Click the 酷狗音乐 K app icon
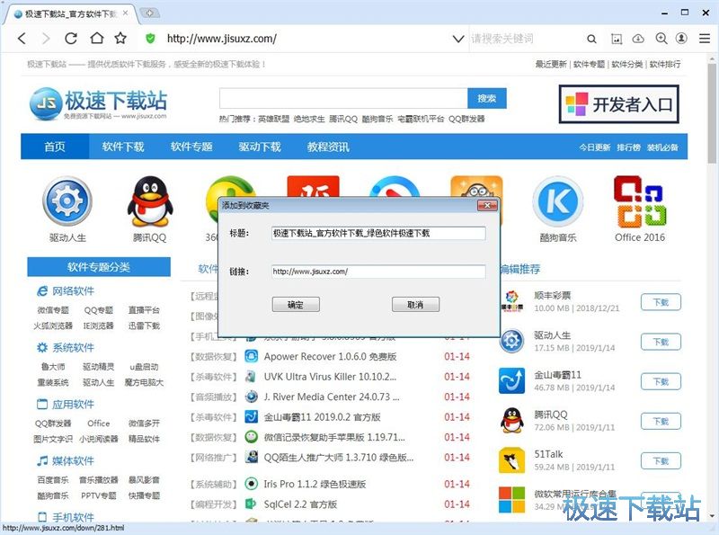This screenshot has width=719, height=535. point(557,202)
